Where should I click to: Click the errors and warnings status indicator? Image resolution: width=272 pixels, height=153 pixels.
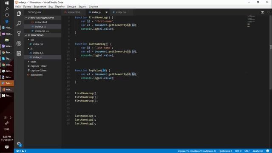coord(21,151)
